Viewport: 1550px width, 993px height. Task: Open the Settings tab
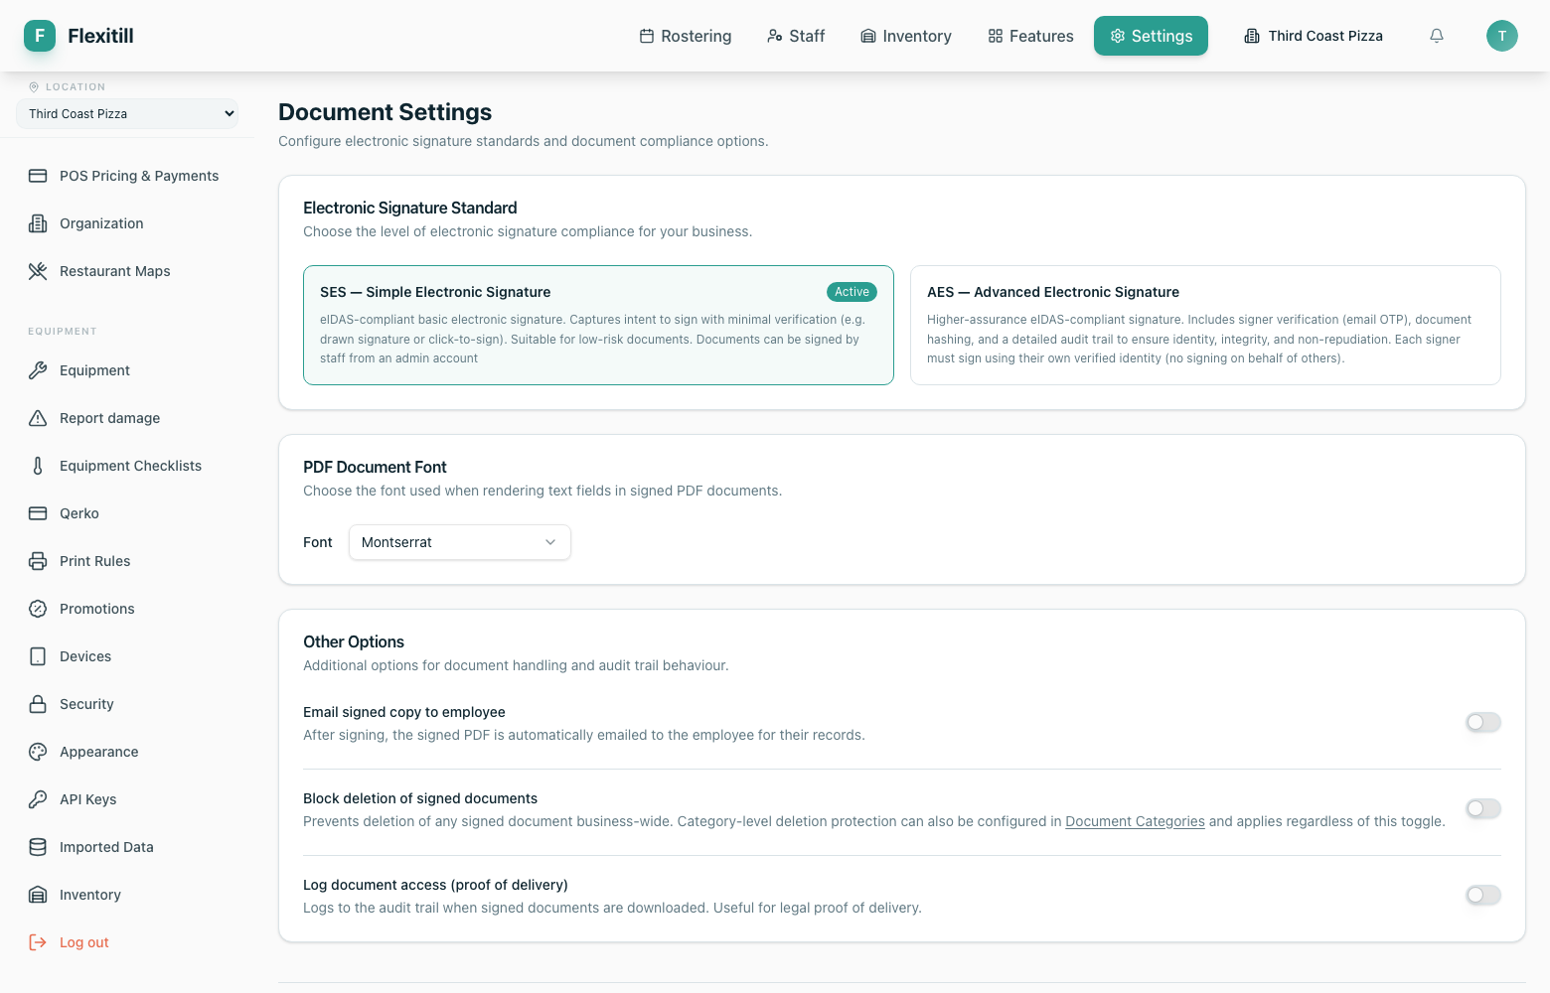(x=1151, y=36)
